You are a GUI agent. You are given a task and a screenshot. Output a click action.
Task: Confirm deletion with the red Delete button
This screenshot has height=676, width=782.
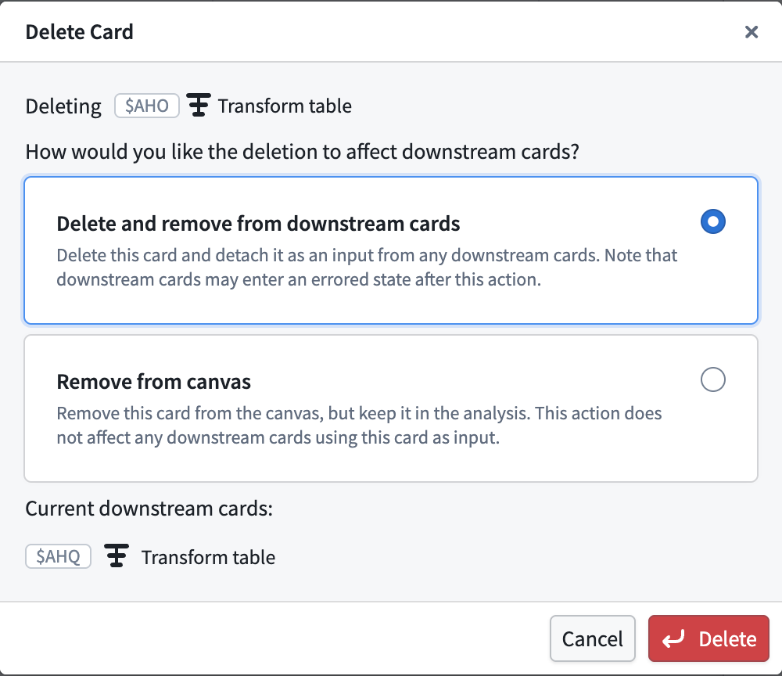point(708,638)
